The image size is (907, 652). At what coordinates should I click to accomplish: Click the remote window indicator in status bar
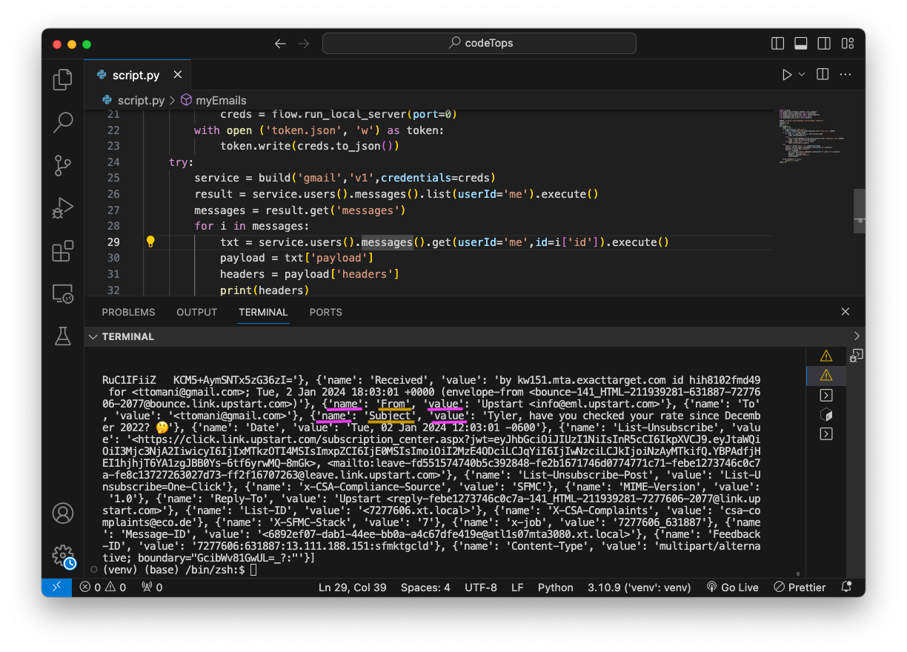tap(56, 588)
